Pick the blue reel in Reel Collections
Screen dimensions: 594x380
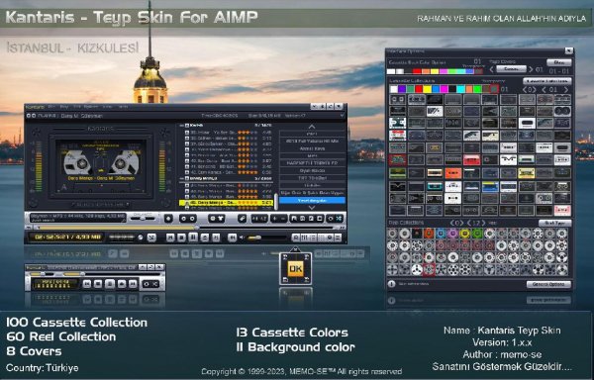pos(441,234)
